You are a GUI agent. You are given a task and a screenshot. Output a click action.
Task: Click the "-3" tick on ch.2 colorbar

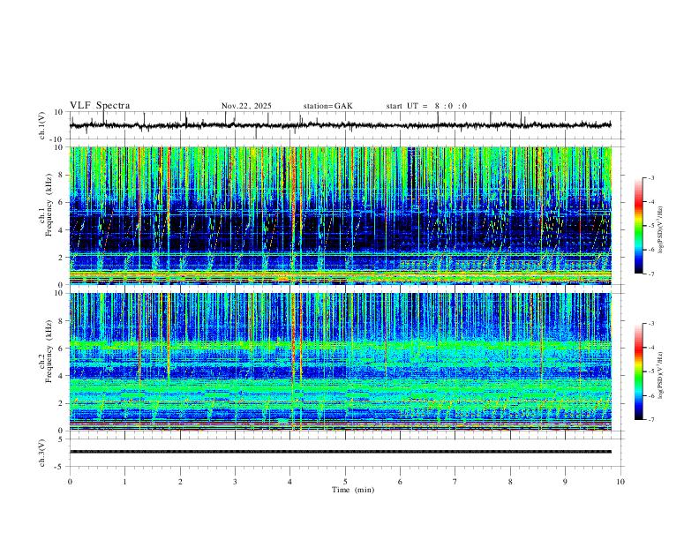(x=651, y=323)
